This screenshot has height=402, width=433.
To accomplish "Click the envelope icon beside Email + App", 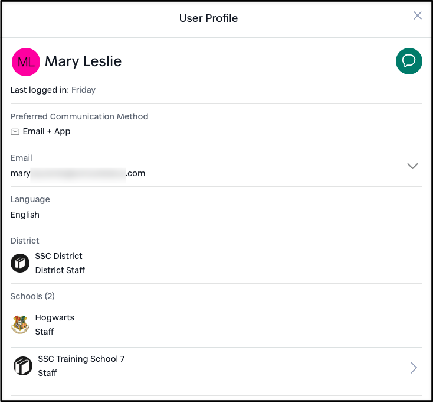I will click(15, 132).
